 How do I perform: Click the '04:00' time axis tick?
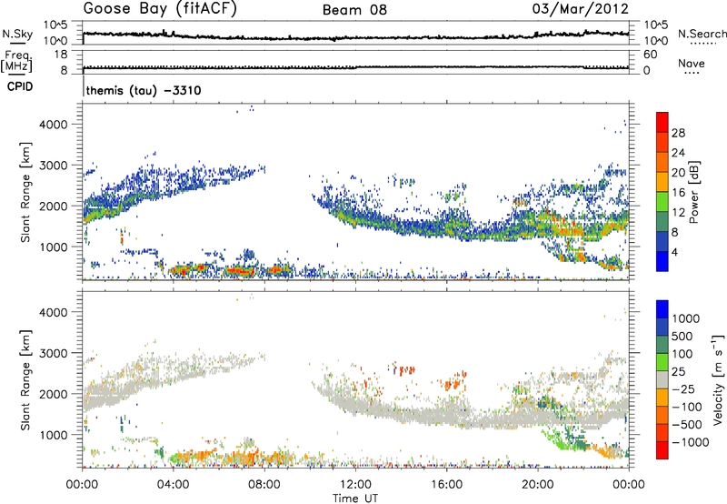[173, 485]
